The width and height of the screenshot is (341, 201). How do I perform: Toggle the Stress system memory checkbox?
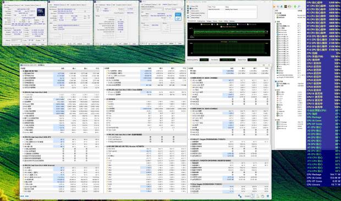click(190, 13)
